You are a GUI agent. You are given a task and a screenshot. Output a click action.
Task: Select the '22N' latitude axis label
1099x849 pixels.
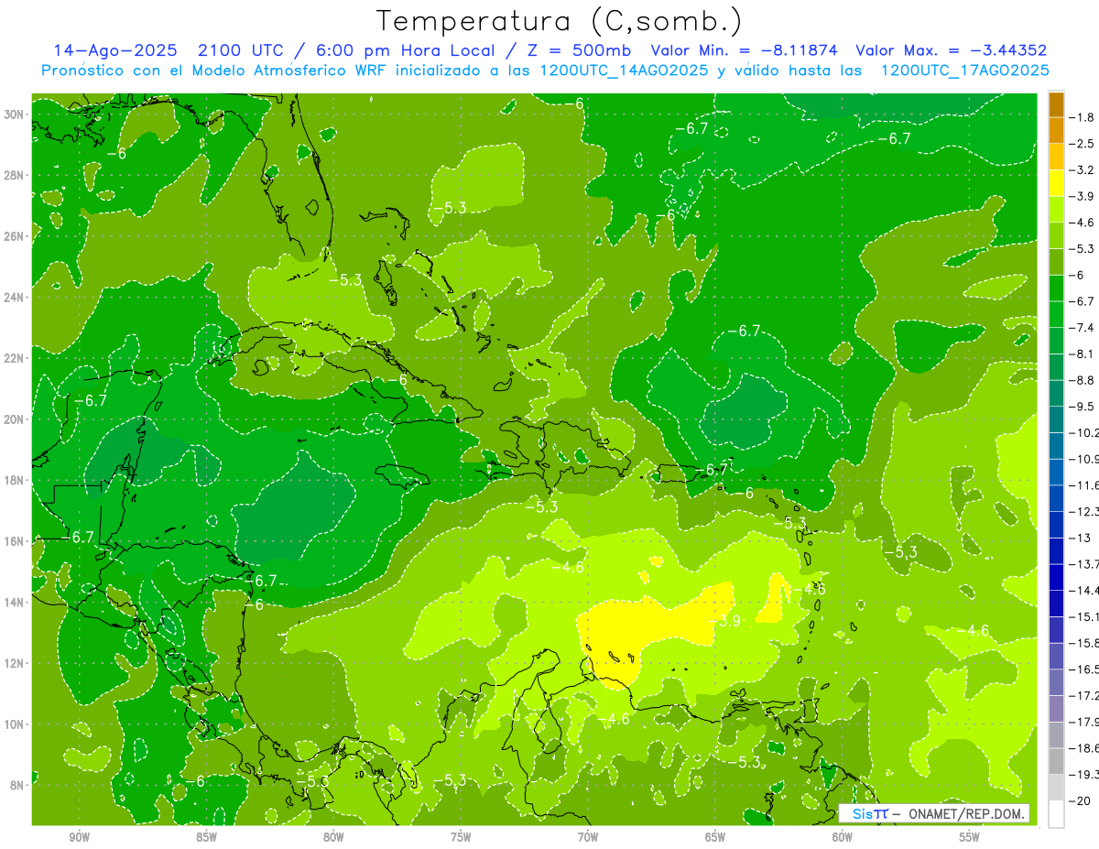[16, 358]
